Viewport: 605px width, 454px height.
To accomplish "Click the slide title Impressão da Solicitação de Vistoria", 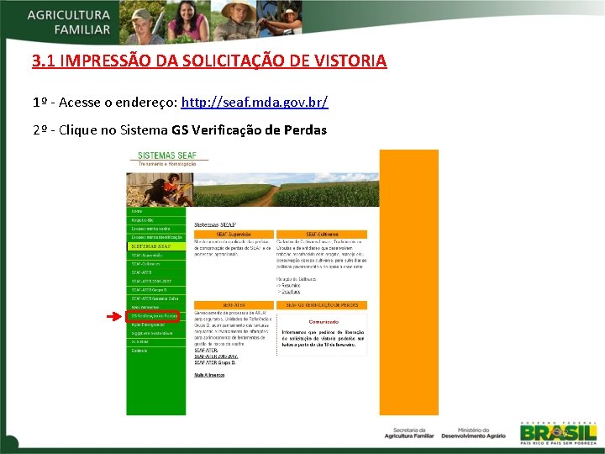I will click(x=209, y=61).
